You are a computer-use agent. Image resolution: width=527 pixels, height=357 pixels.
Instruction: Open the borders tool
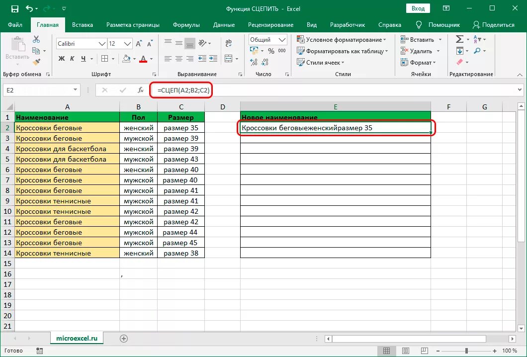[x=105, y=59]
